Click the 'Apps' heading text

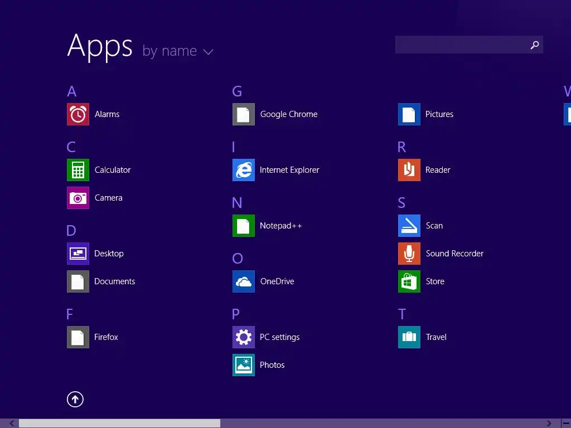(x=100, y=46)
